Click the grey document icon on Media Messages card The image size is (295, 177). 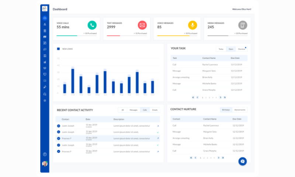click(x=243, y=25)
